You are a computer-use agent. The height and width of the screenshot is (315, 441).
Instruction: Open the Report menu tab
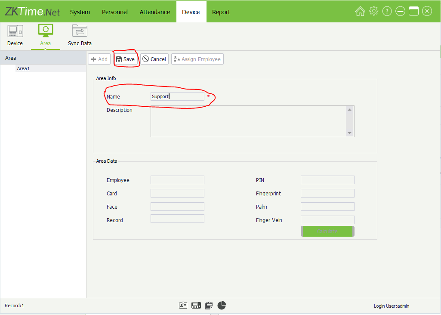[221, 12]
